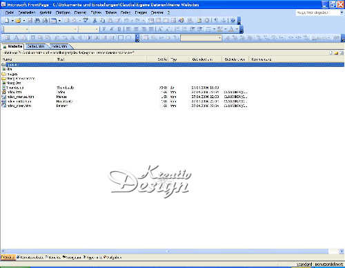The width and height of the screenshot is (345, 268).
Task: Switch to the Website tab
Action: (x=13, y=46)
